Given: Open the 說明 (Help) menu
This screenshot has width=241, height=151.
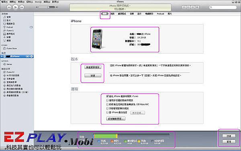Looking at the screenshot, I should coord(55,2).
